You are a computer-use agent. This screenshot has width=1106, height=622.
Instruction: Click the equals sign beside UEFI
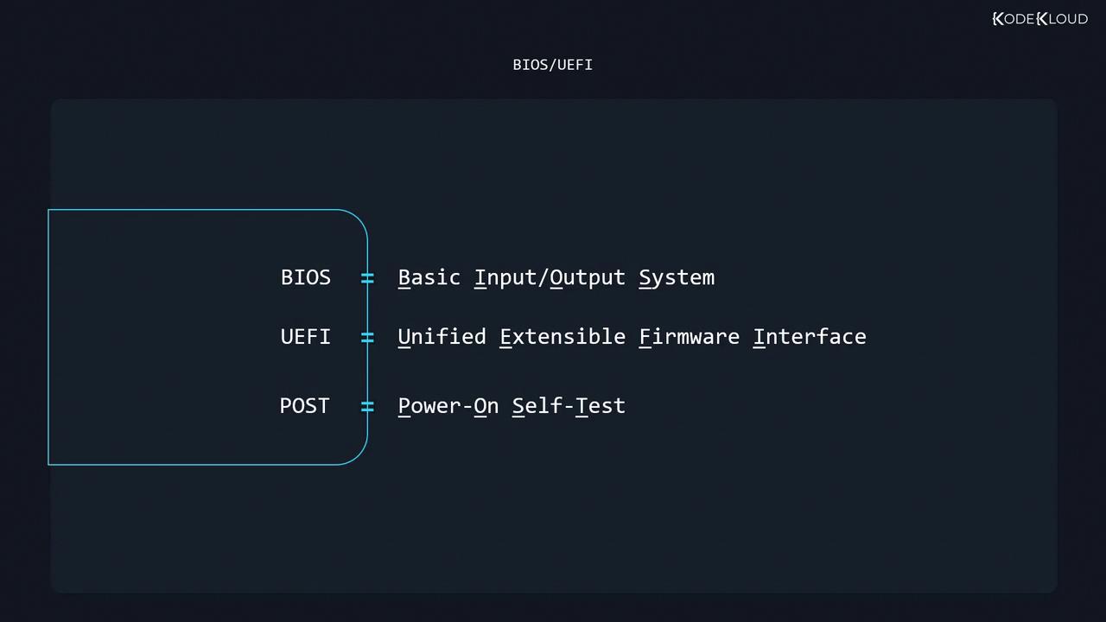(367, 337)
